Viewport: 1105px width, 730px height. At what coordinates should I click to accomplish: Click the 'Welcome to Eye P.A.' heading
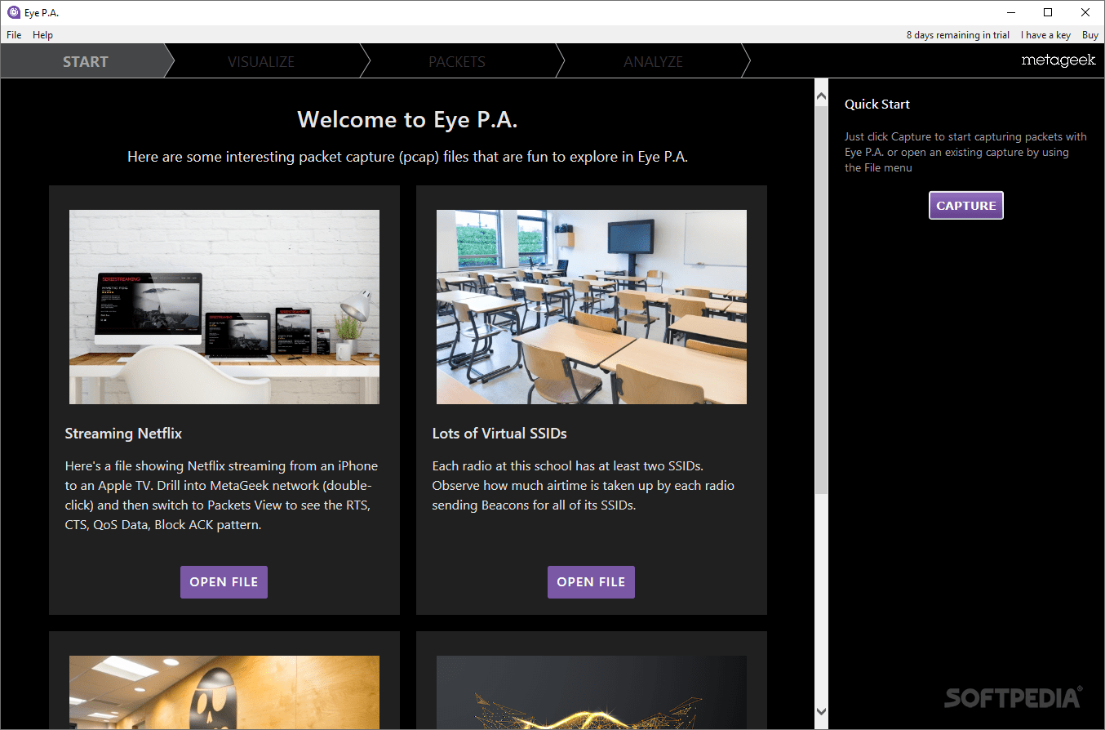(408, 120)
